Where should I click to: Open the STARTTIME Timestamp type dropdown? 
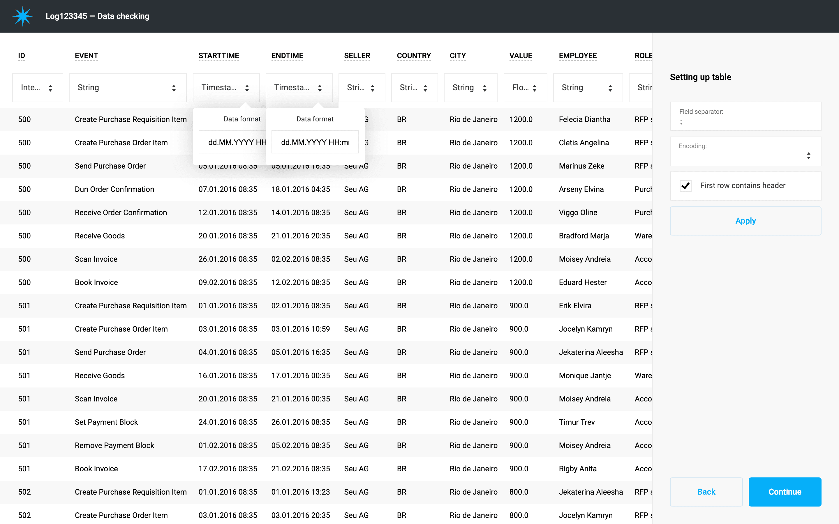226,88
